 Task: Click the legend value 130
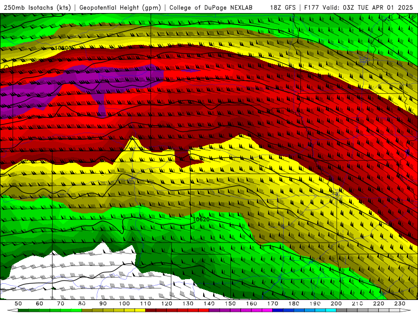click(x=188, y=304)
